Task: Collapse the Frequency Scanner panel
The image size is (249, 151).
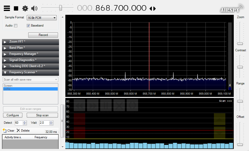Action: (31, 72)
